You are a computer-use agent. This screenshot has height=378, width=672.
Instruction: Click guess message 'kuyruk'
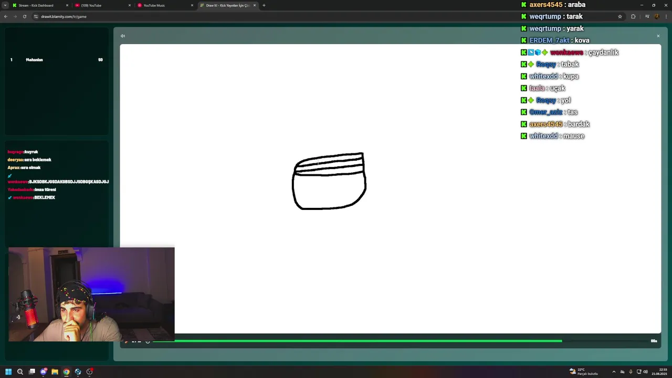click(x=31, y=152)
